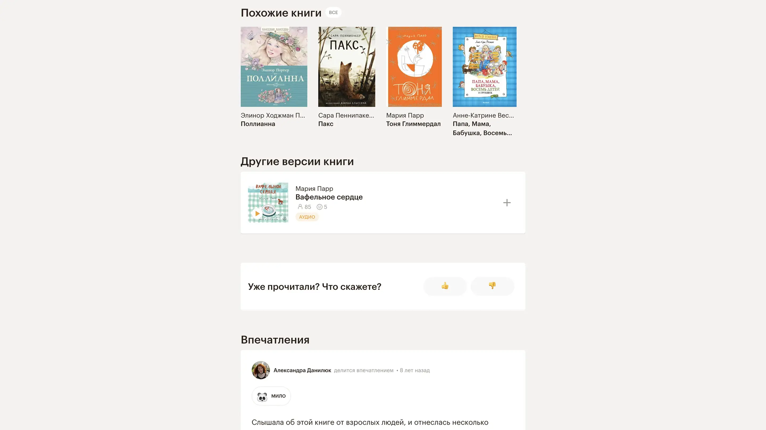The image size is (766, 430).
Task: Open the Поллианна book cover
Action: (274, 67)
